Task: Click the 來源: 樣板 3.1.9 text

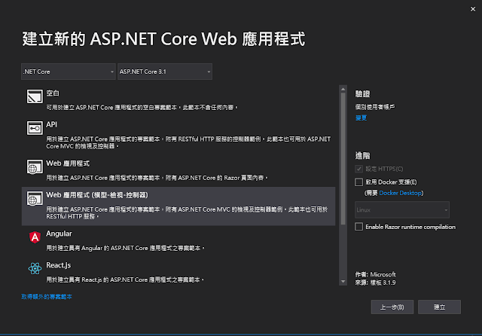Action: pos(375,283)
